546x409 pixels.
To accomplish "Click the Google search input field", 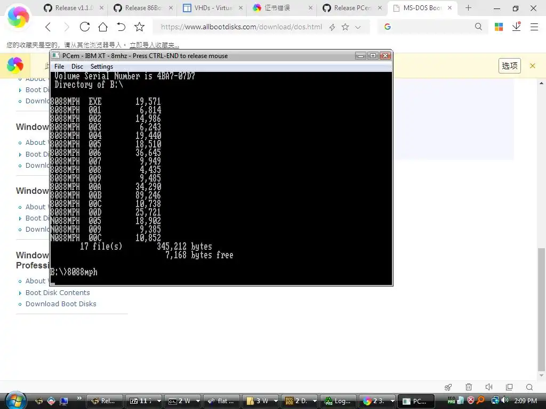I will pos(432,27).
